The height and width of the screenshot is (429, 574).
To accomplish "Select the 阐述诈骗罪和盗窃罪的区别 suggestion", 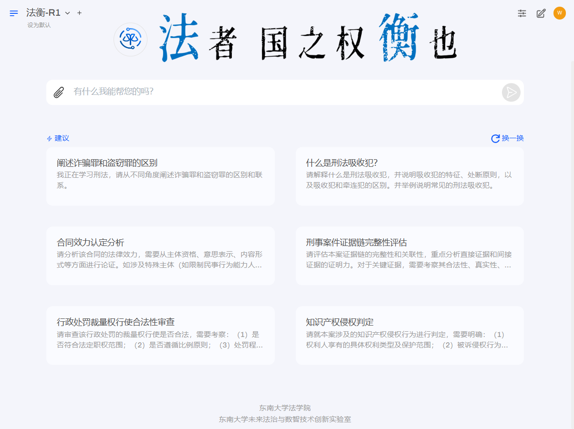I will pos(160,176).
